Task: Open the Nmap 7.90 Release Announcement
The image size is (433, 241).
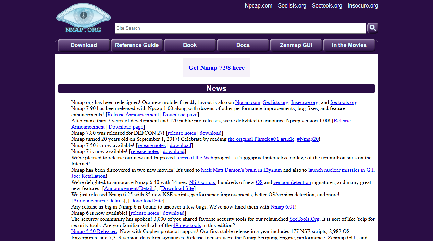Action: pyautogui.click(x=133, y=114)
